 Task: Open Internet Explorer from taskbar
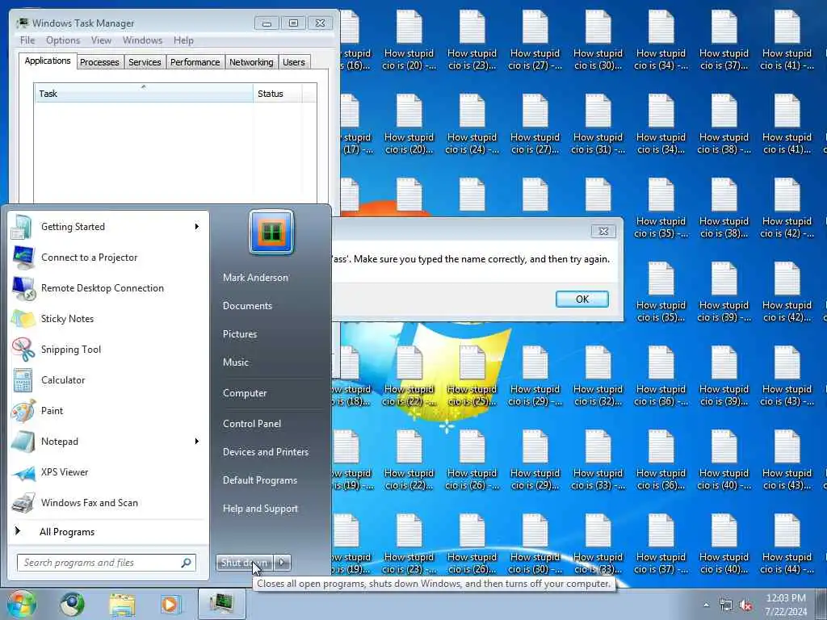pyautogui.click(x=72, y=604)
